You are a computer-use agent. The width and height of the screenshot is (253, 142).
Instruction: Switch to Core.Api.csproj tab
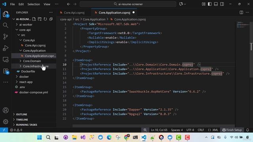74,13
